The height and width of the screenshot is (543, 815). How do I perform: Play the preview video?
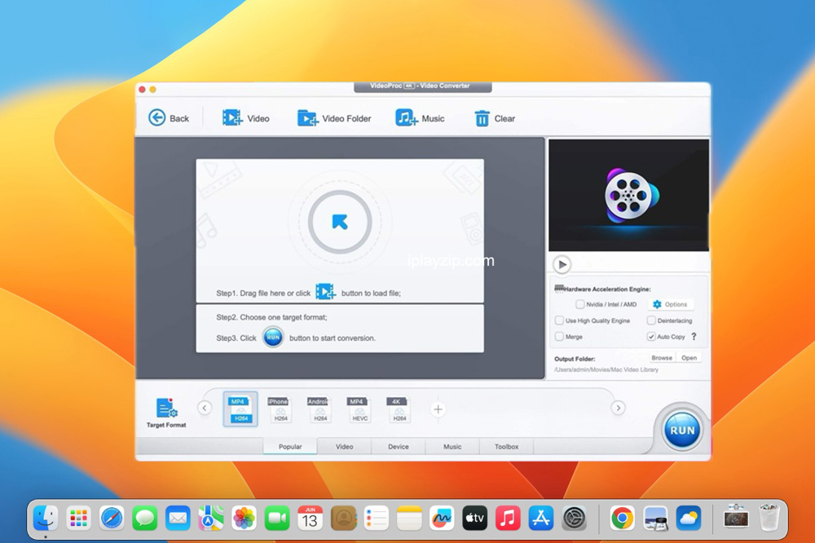click(562, 264)
